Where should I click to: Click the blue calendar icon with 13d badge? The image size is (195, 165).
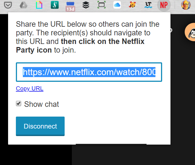pyautogui.click(x=70, y=6)
